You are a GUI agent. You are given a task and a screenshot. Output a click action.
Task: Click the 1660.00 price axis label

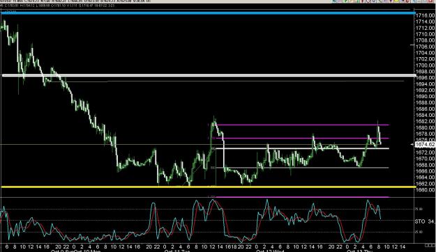(425, 190)
